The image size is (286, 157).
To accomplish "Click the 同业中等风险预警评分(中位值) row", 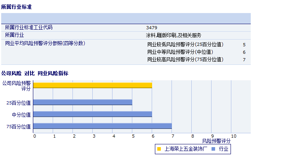I will pos(196,52).
